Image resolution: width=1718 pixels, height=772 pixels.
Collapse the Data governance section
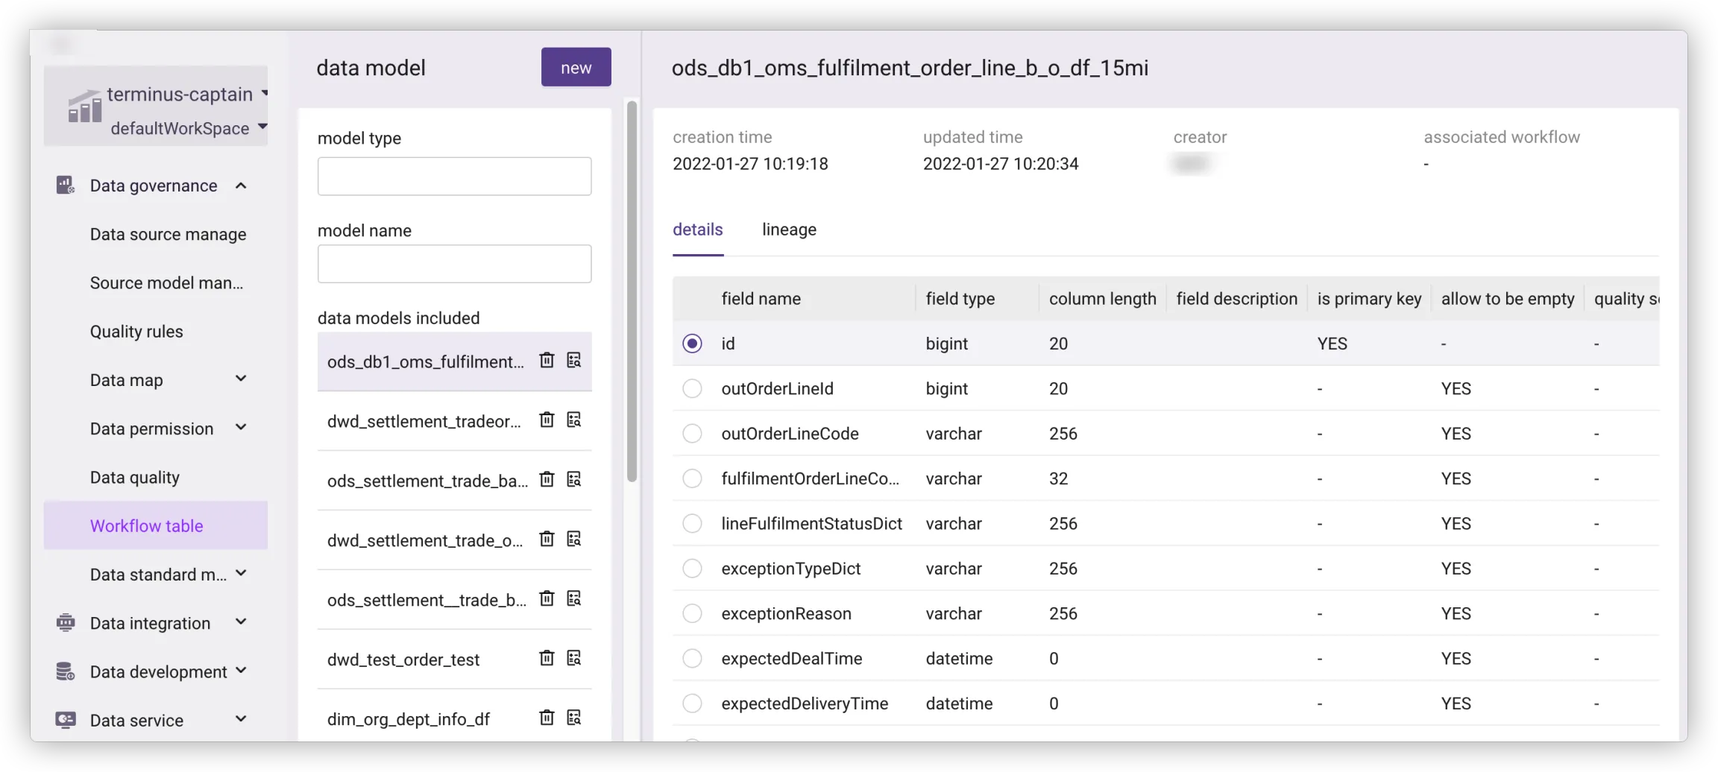click(x=241, y=186)
